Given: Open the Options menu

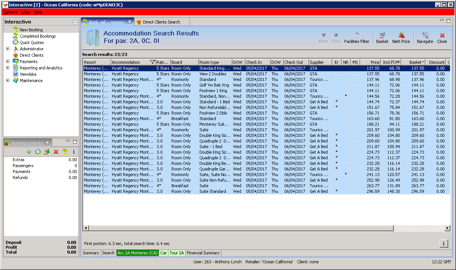Looking at the screenshot, I should pos(10,12).
